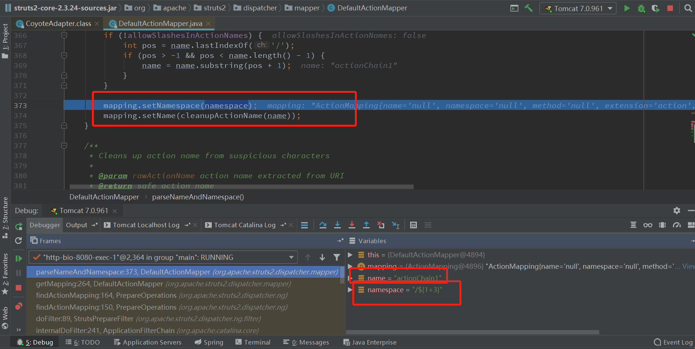Open Evaluate Expression calculator icon

coord(414,225)
